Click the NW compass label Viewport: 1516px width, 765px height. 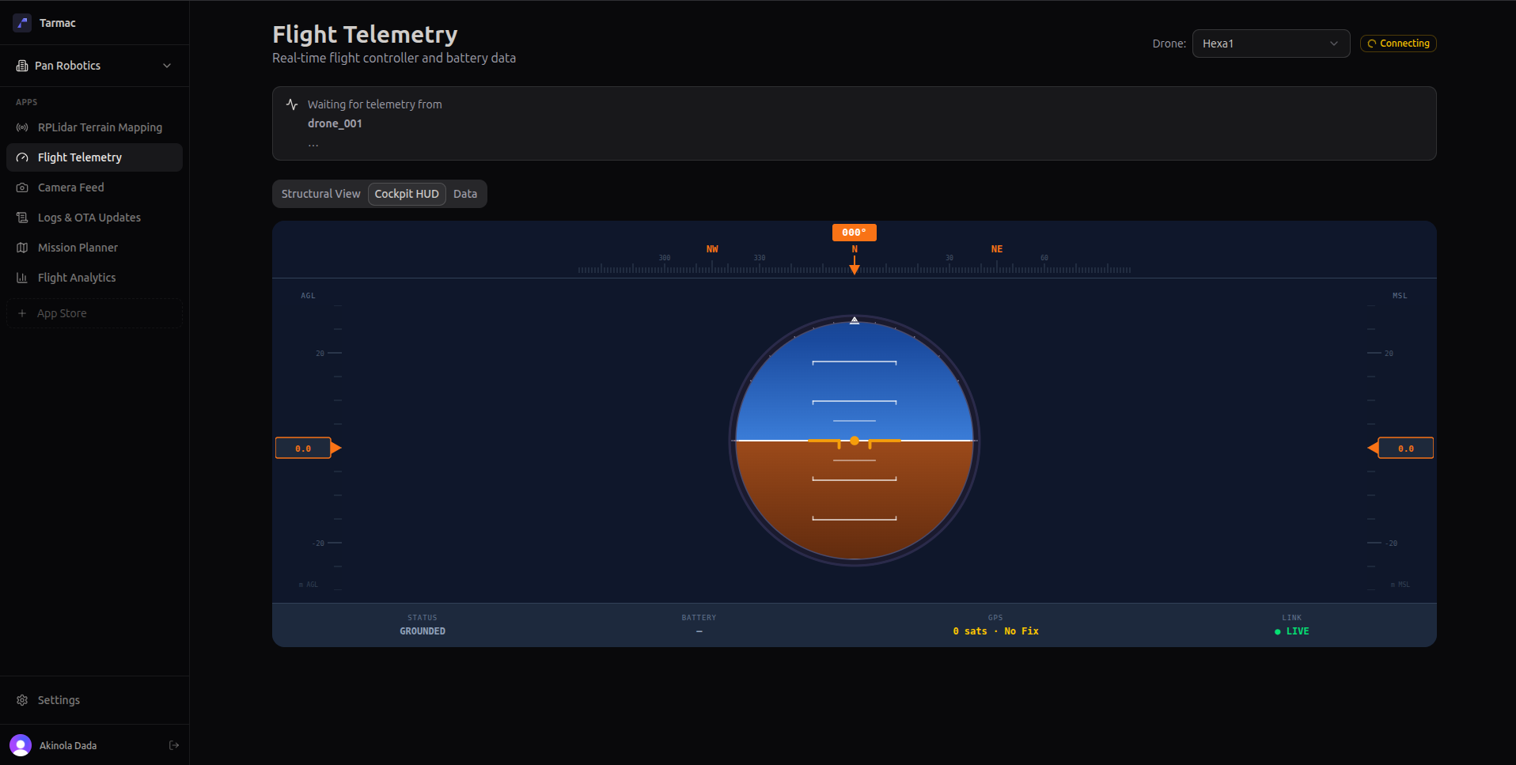coord(712,249)
